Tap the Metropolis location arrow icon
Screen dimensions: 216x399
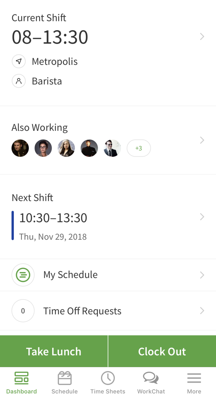pos(19,61)
